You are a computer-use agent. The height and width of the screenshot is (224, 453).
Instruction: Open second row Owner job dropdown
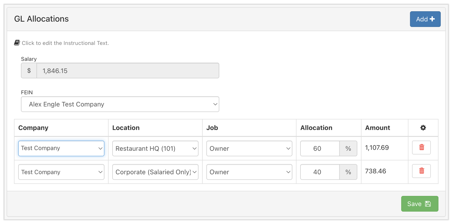tap(249, 172)
